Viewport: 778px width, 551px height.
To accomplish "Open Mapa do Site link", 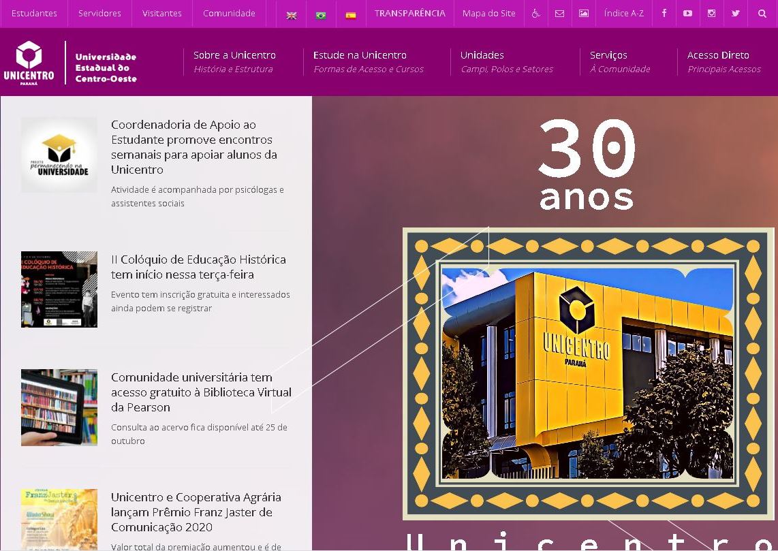I will tap(488, 14).
